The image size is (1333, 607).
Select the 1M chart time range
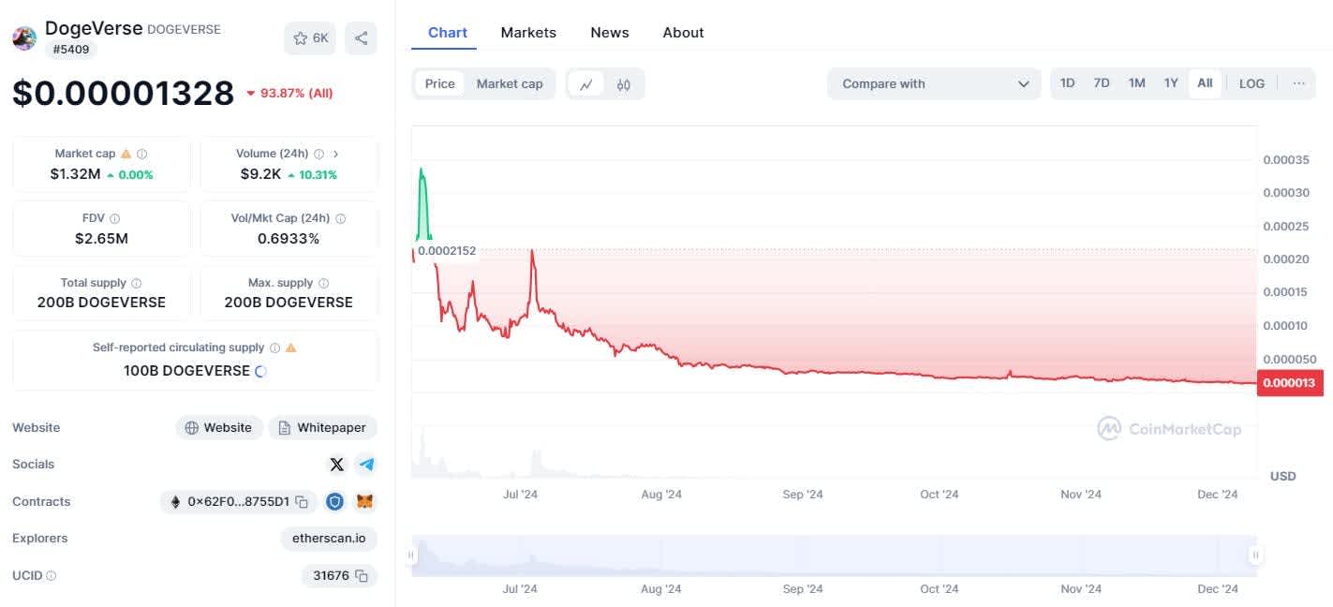click(x=1136, y=82)
